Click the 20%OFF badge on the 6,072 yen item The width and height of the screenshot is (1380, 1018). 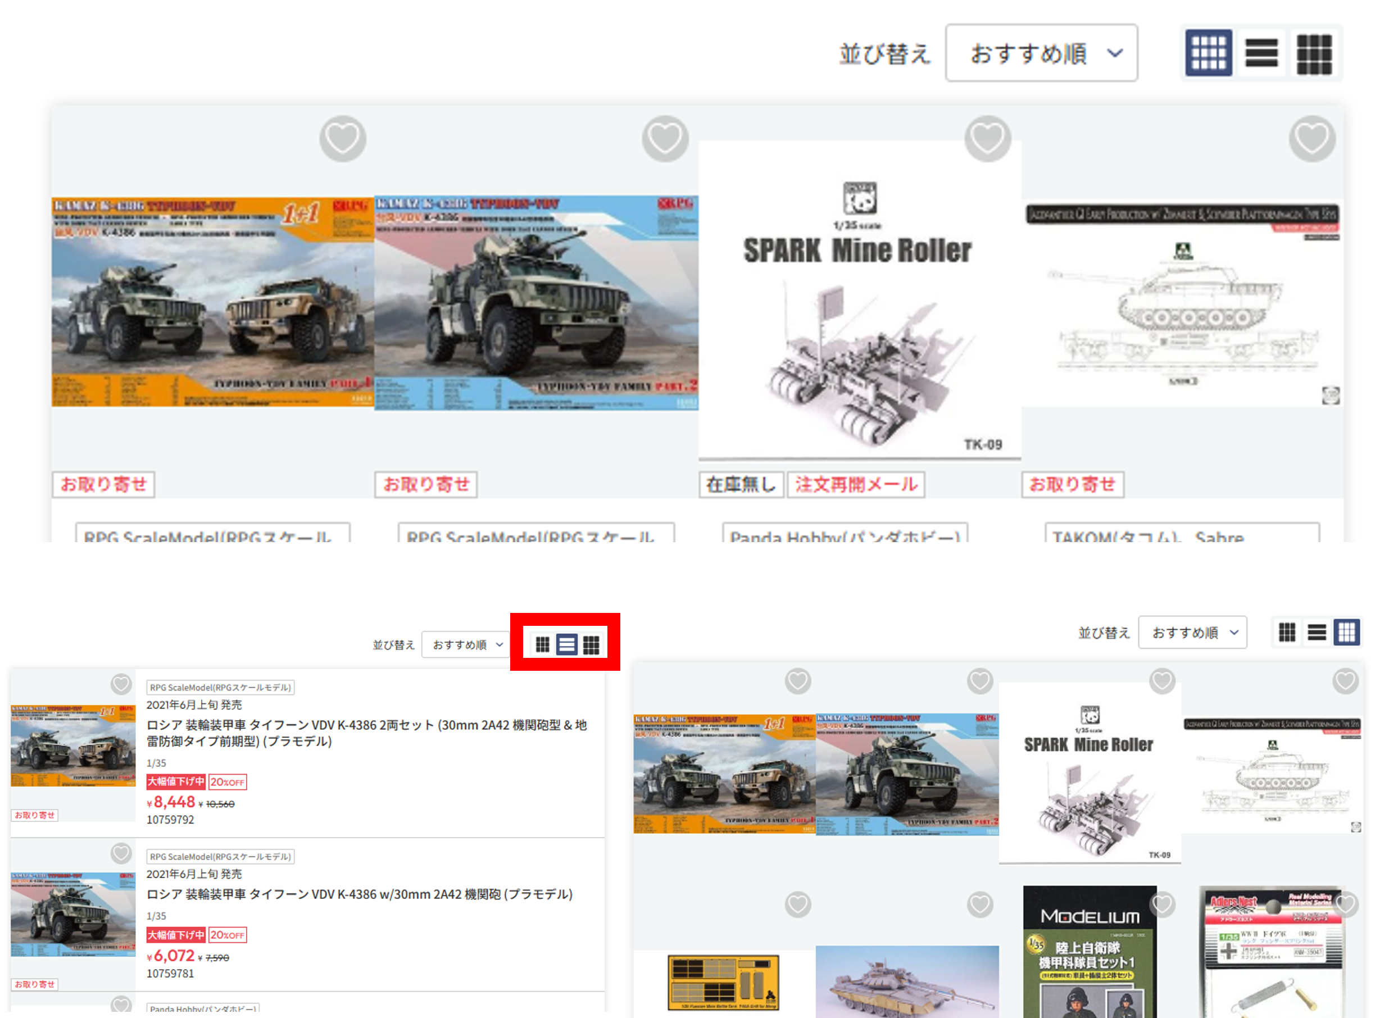[228, 935]
